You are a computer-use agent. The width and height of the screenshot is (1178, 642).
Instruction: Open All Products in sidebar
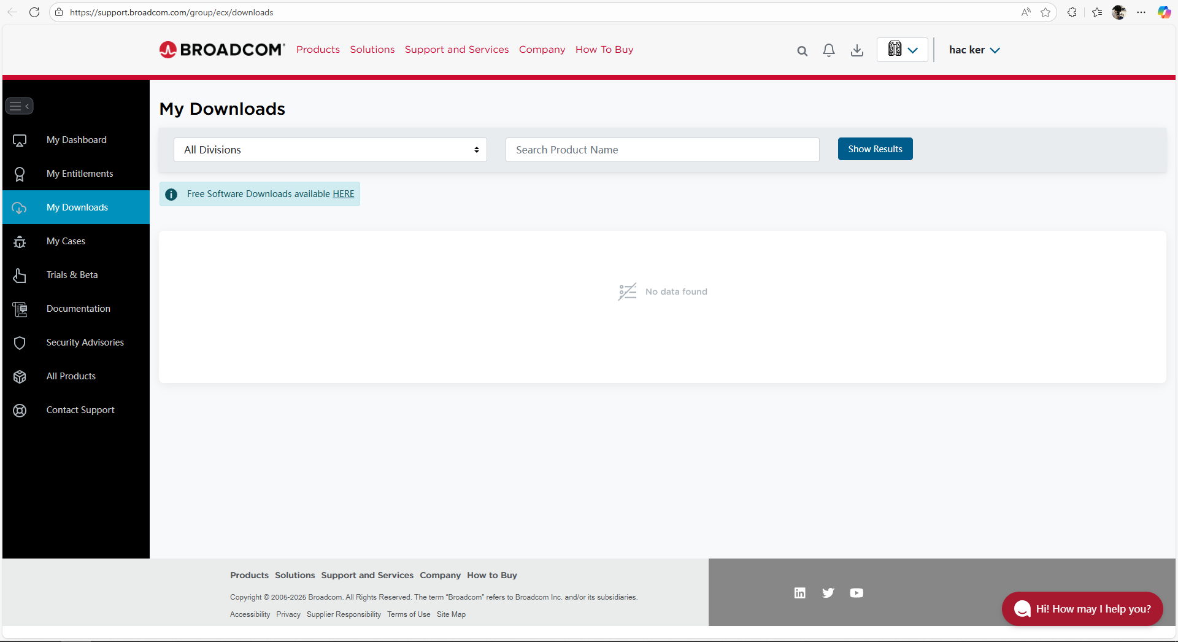pos(76,376)
